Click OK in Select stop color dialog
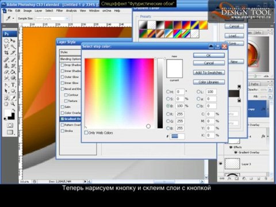The width and height of the screenshot is (276, 207). 209,55
